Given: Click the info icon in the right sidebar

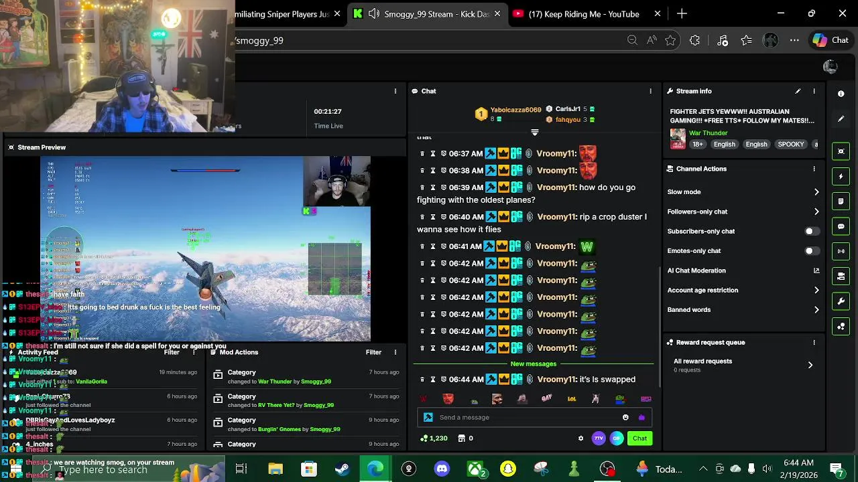Looking at the screenshot, I should coord(841,94).
